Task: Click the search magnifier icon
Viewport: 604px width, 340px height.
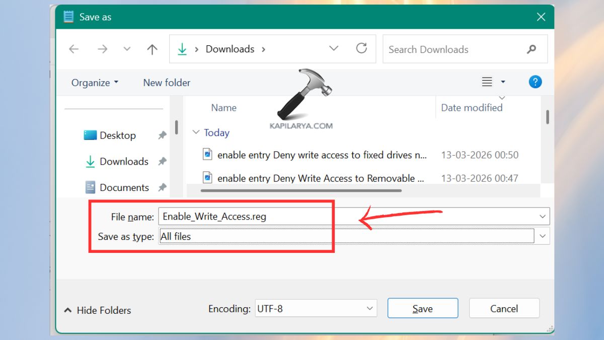Action: (x=532, y=49)
